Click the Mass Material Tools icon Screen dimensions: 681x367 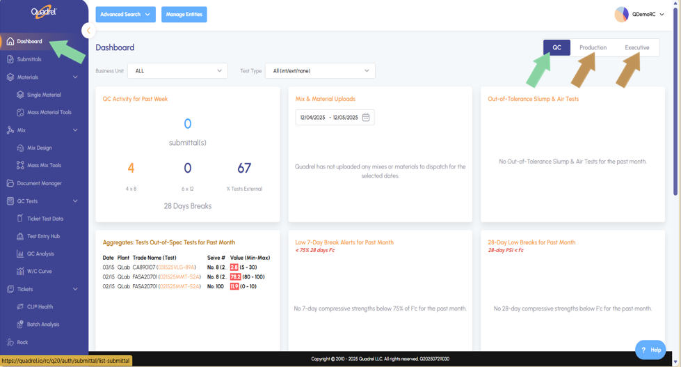[x=20, y=112]
